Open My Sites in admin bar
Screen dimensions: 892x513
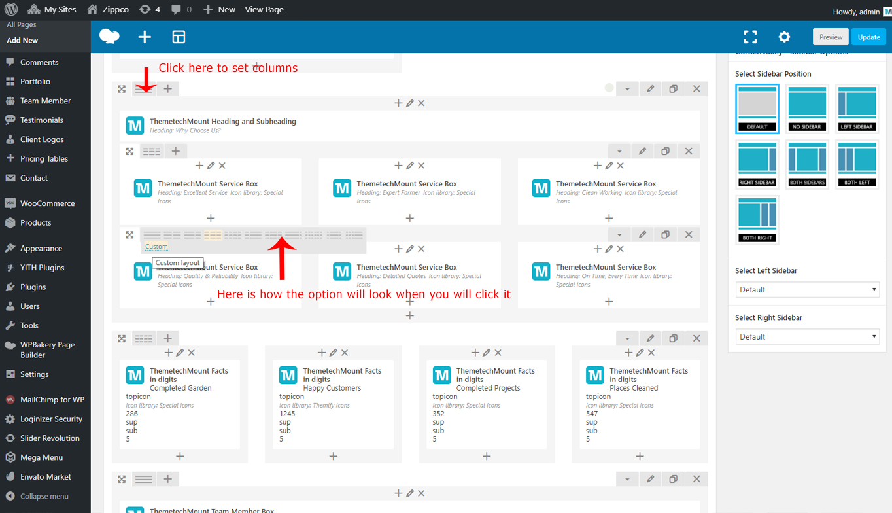click(x=52, y=10)
